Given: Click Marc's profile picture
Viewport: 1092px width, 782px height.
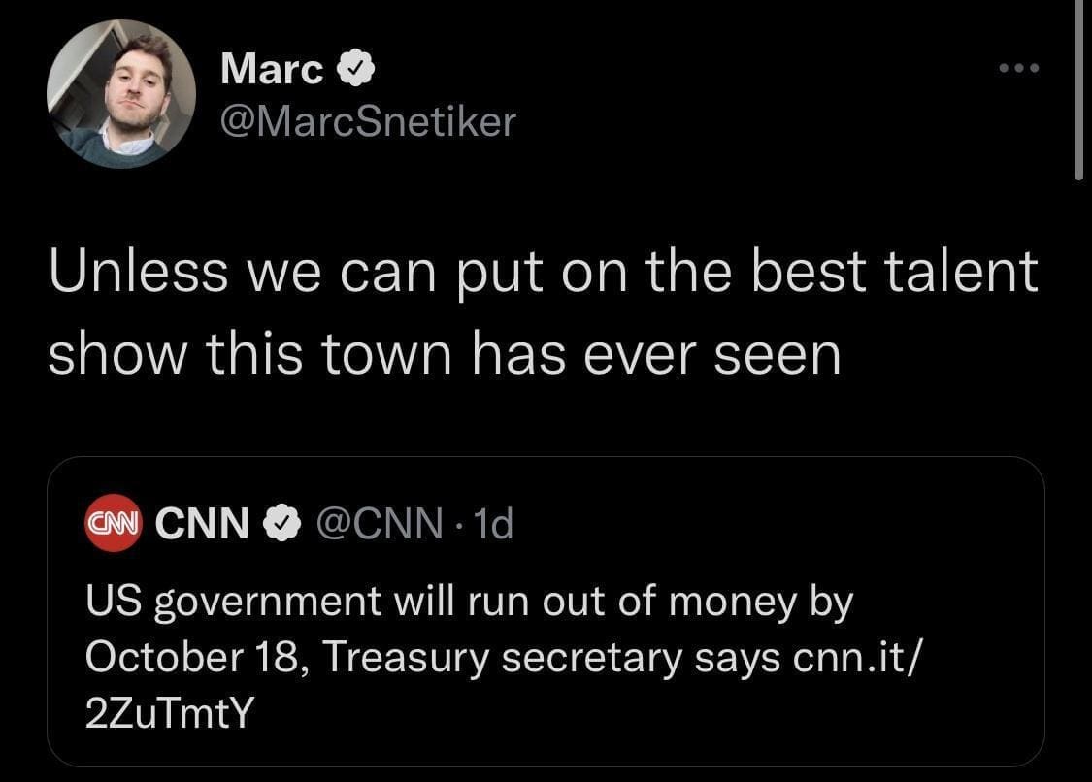Looking at the screenshot, I should (x=121, y=95).
